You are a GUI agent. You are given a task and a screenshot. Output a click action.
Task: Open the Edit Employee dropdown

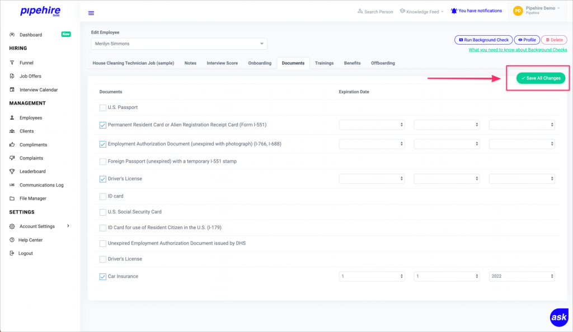(179, 43)
